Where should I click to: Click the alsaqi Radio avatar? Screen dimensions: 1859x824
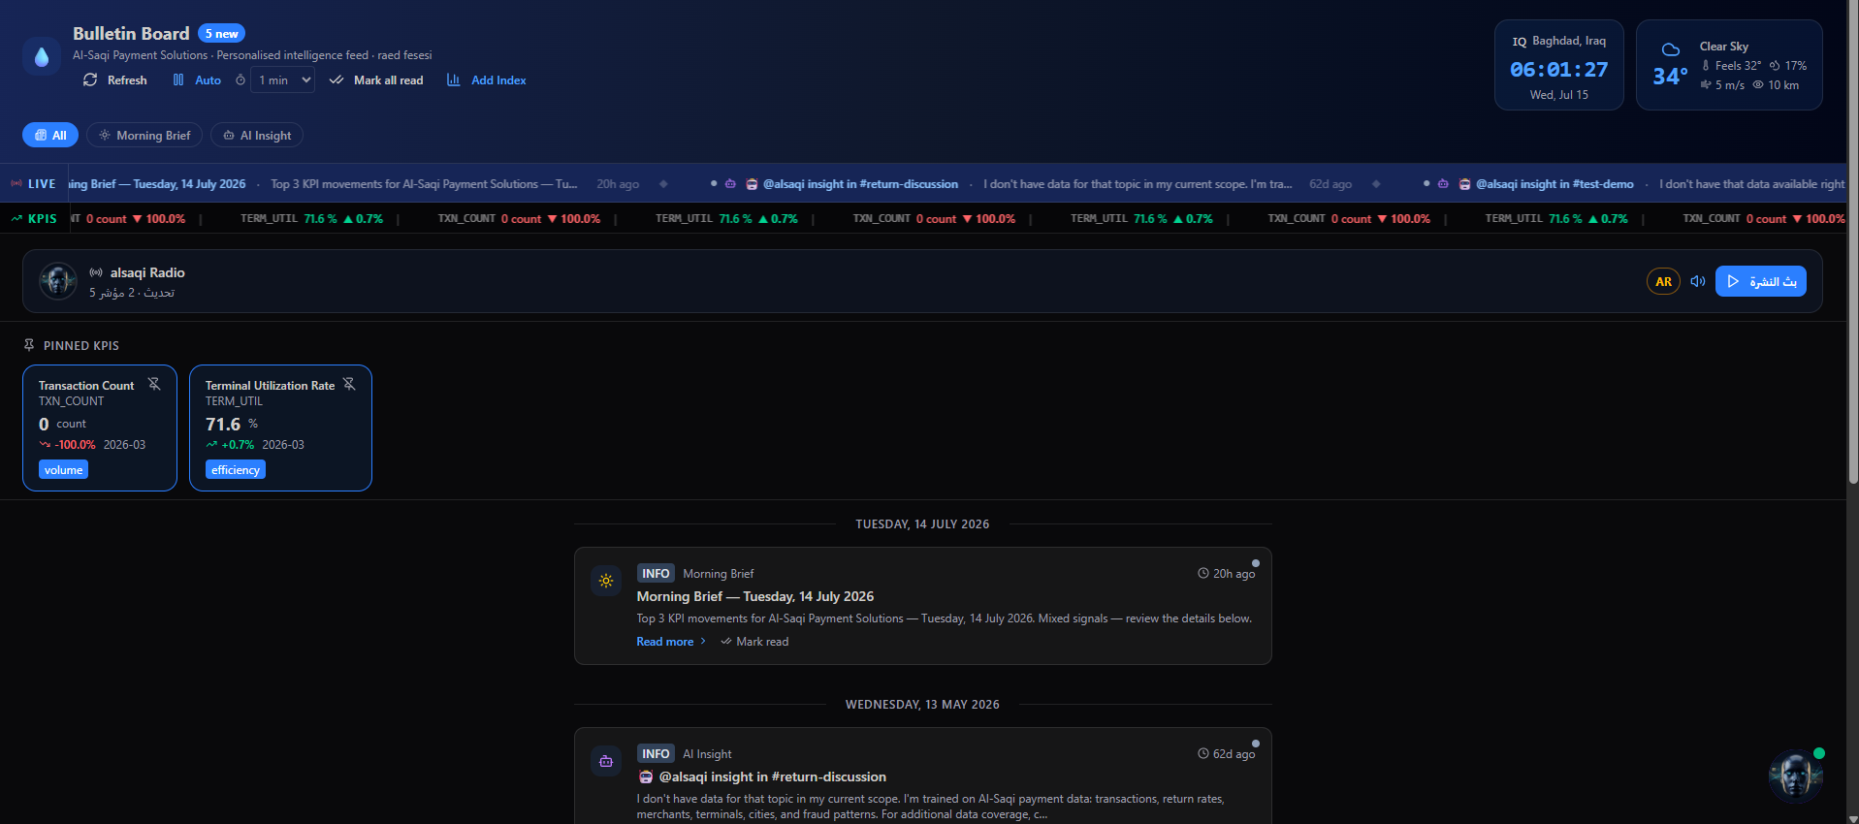pos(58,281)
